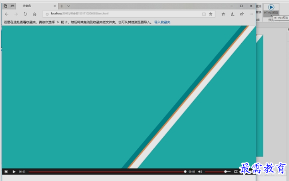This screenshot has width=289, height=181.
Task: Adjust the volume slider handle
Action: tap(225, 172)
